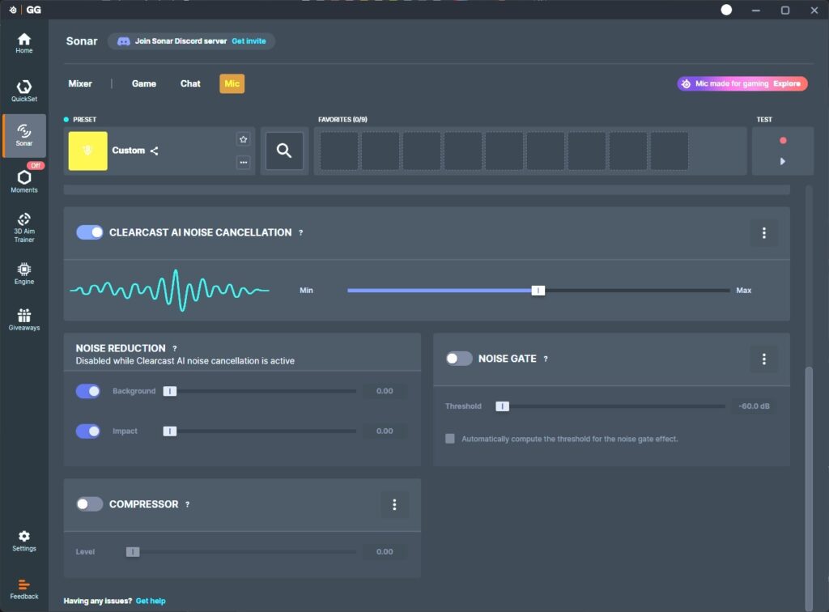The width and height of the screenshot is (829, 612).
Task: Switch to the Game tab
Action: coord(144,83)
